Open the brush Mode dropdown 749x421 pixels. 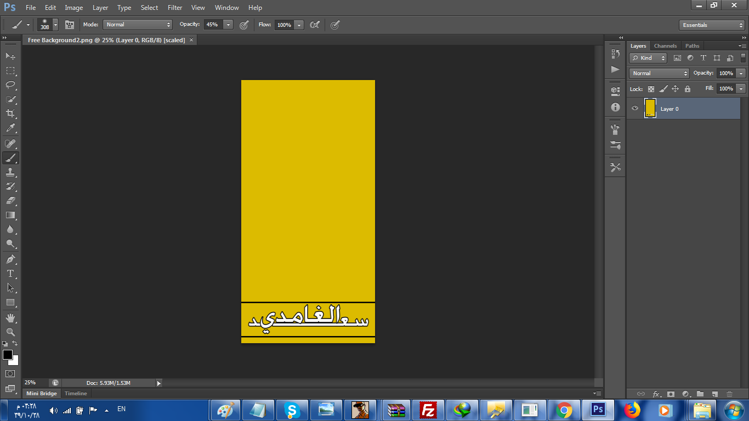(x=138, y=25)
